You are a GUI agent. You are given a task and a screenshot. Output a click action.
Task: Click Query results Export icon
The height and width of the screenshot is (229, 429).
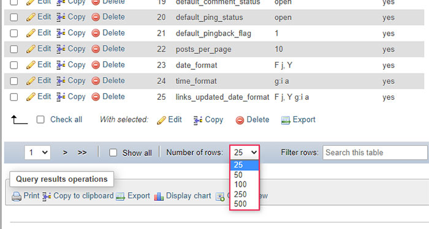pos(120,196)
